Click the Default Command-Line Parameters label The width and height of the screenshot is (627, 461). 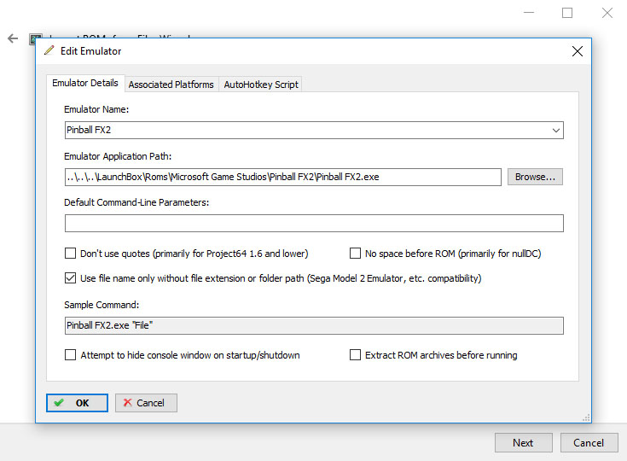point(136,202)
